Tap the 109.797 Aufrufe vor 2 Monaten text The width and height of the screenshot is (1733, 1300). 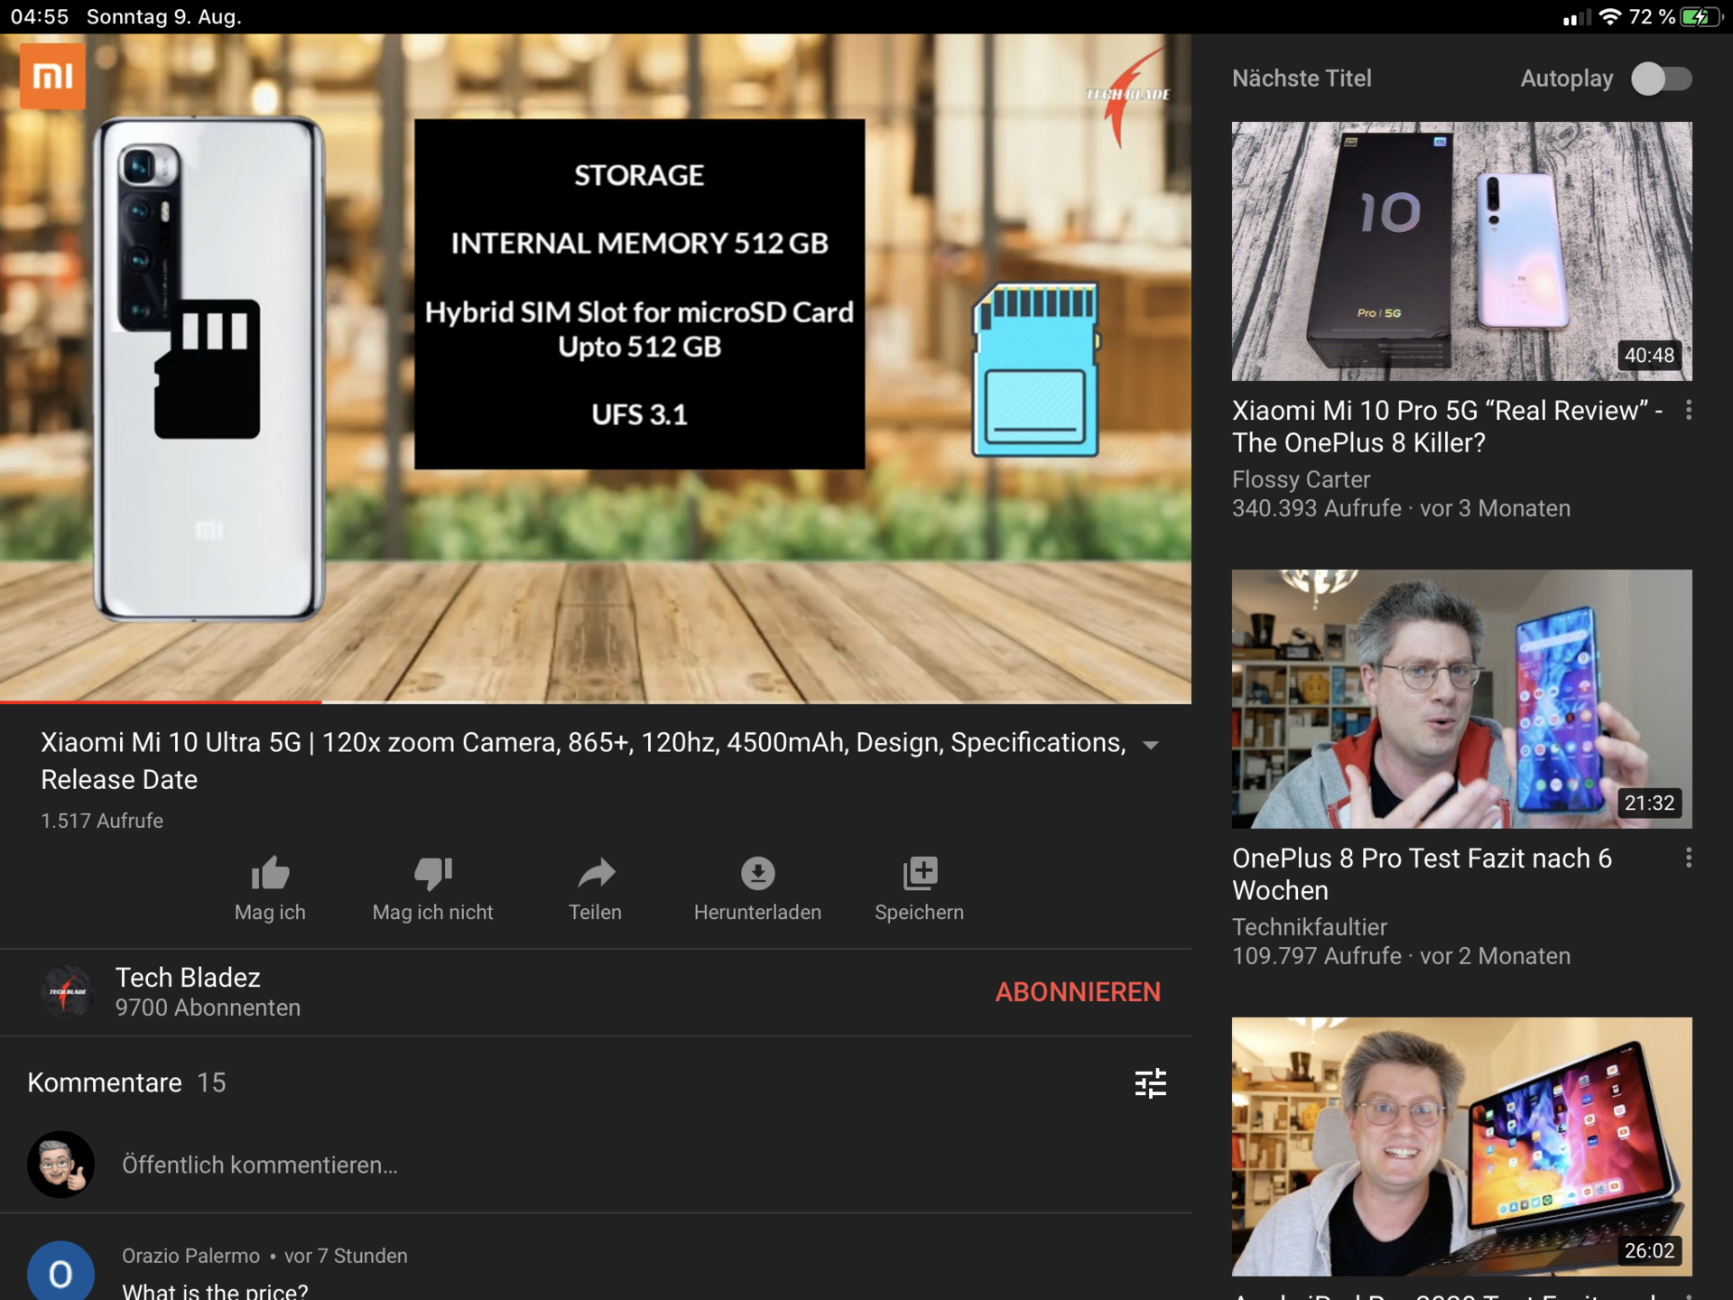pyautogui.click(x=1401, y=956)
